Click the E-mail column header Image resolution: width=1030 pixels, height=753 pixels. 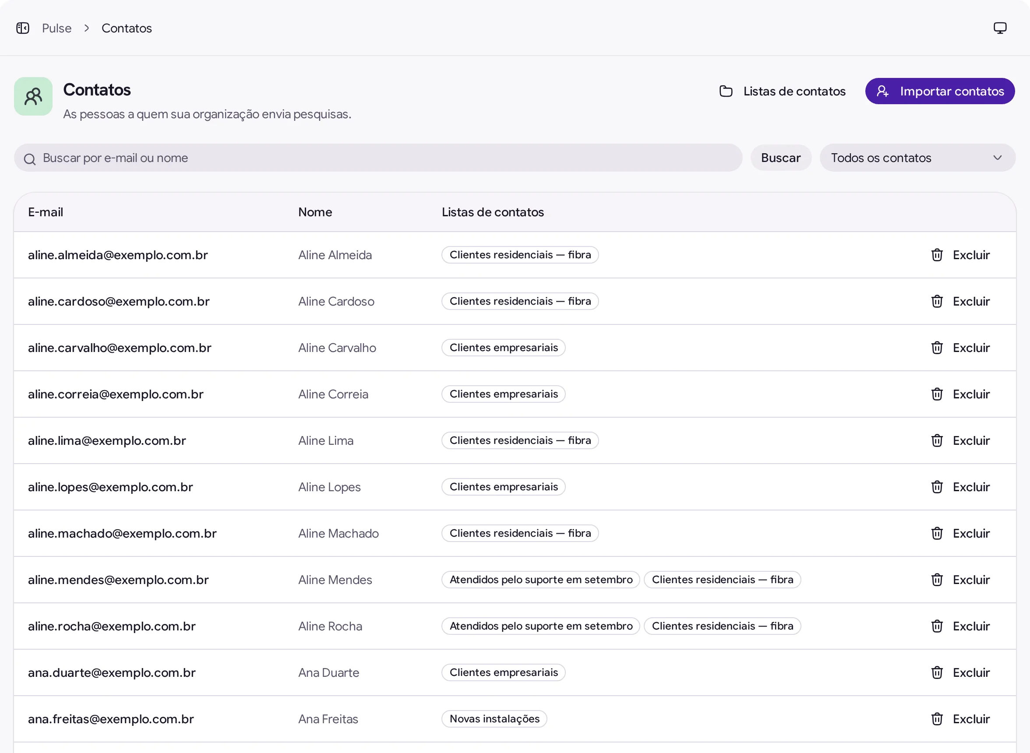(46, 212)
